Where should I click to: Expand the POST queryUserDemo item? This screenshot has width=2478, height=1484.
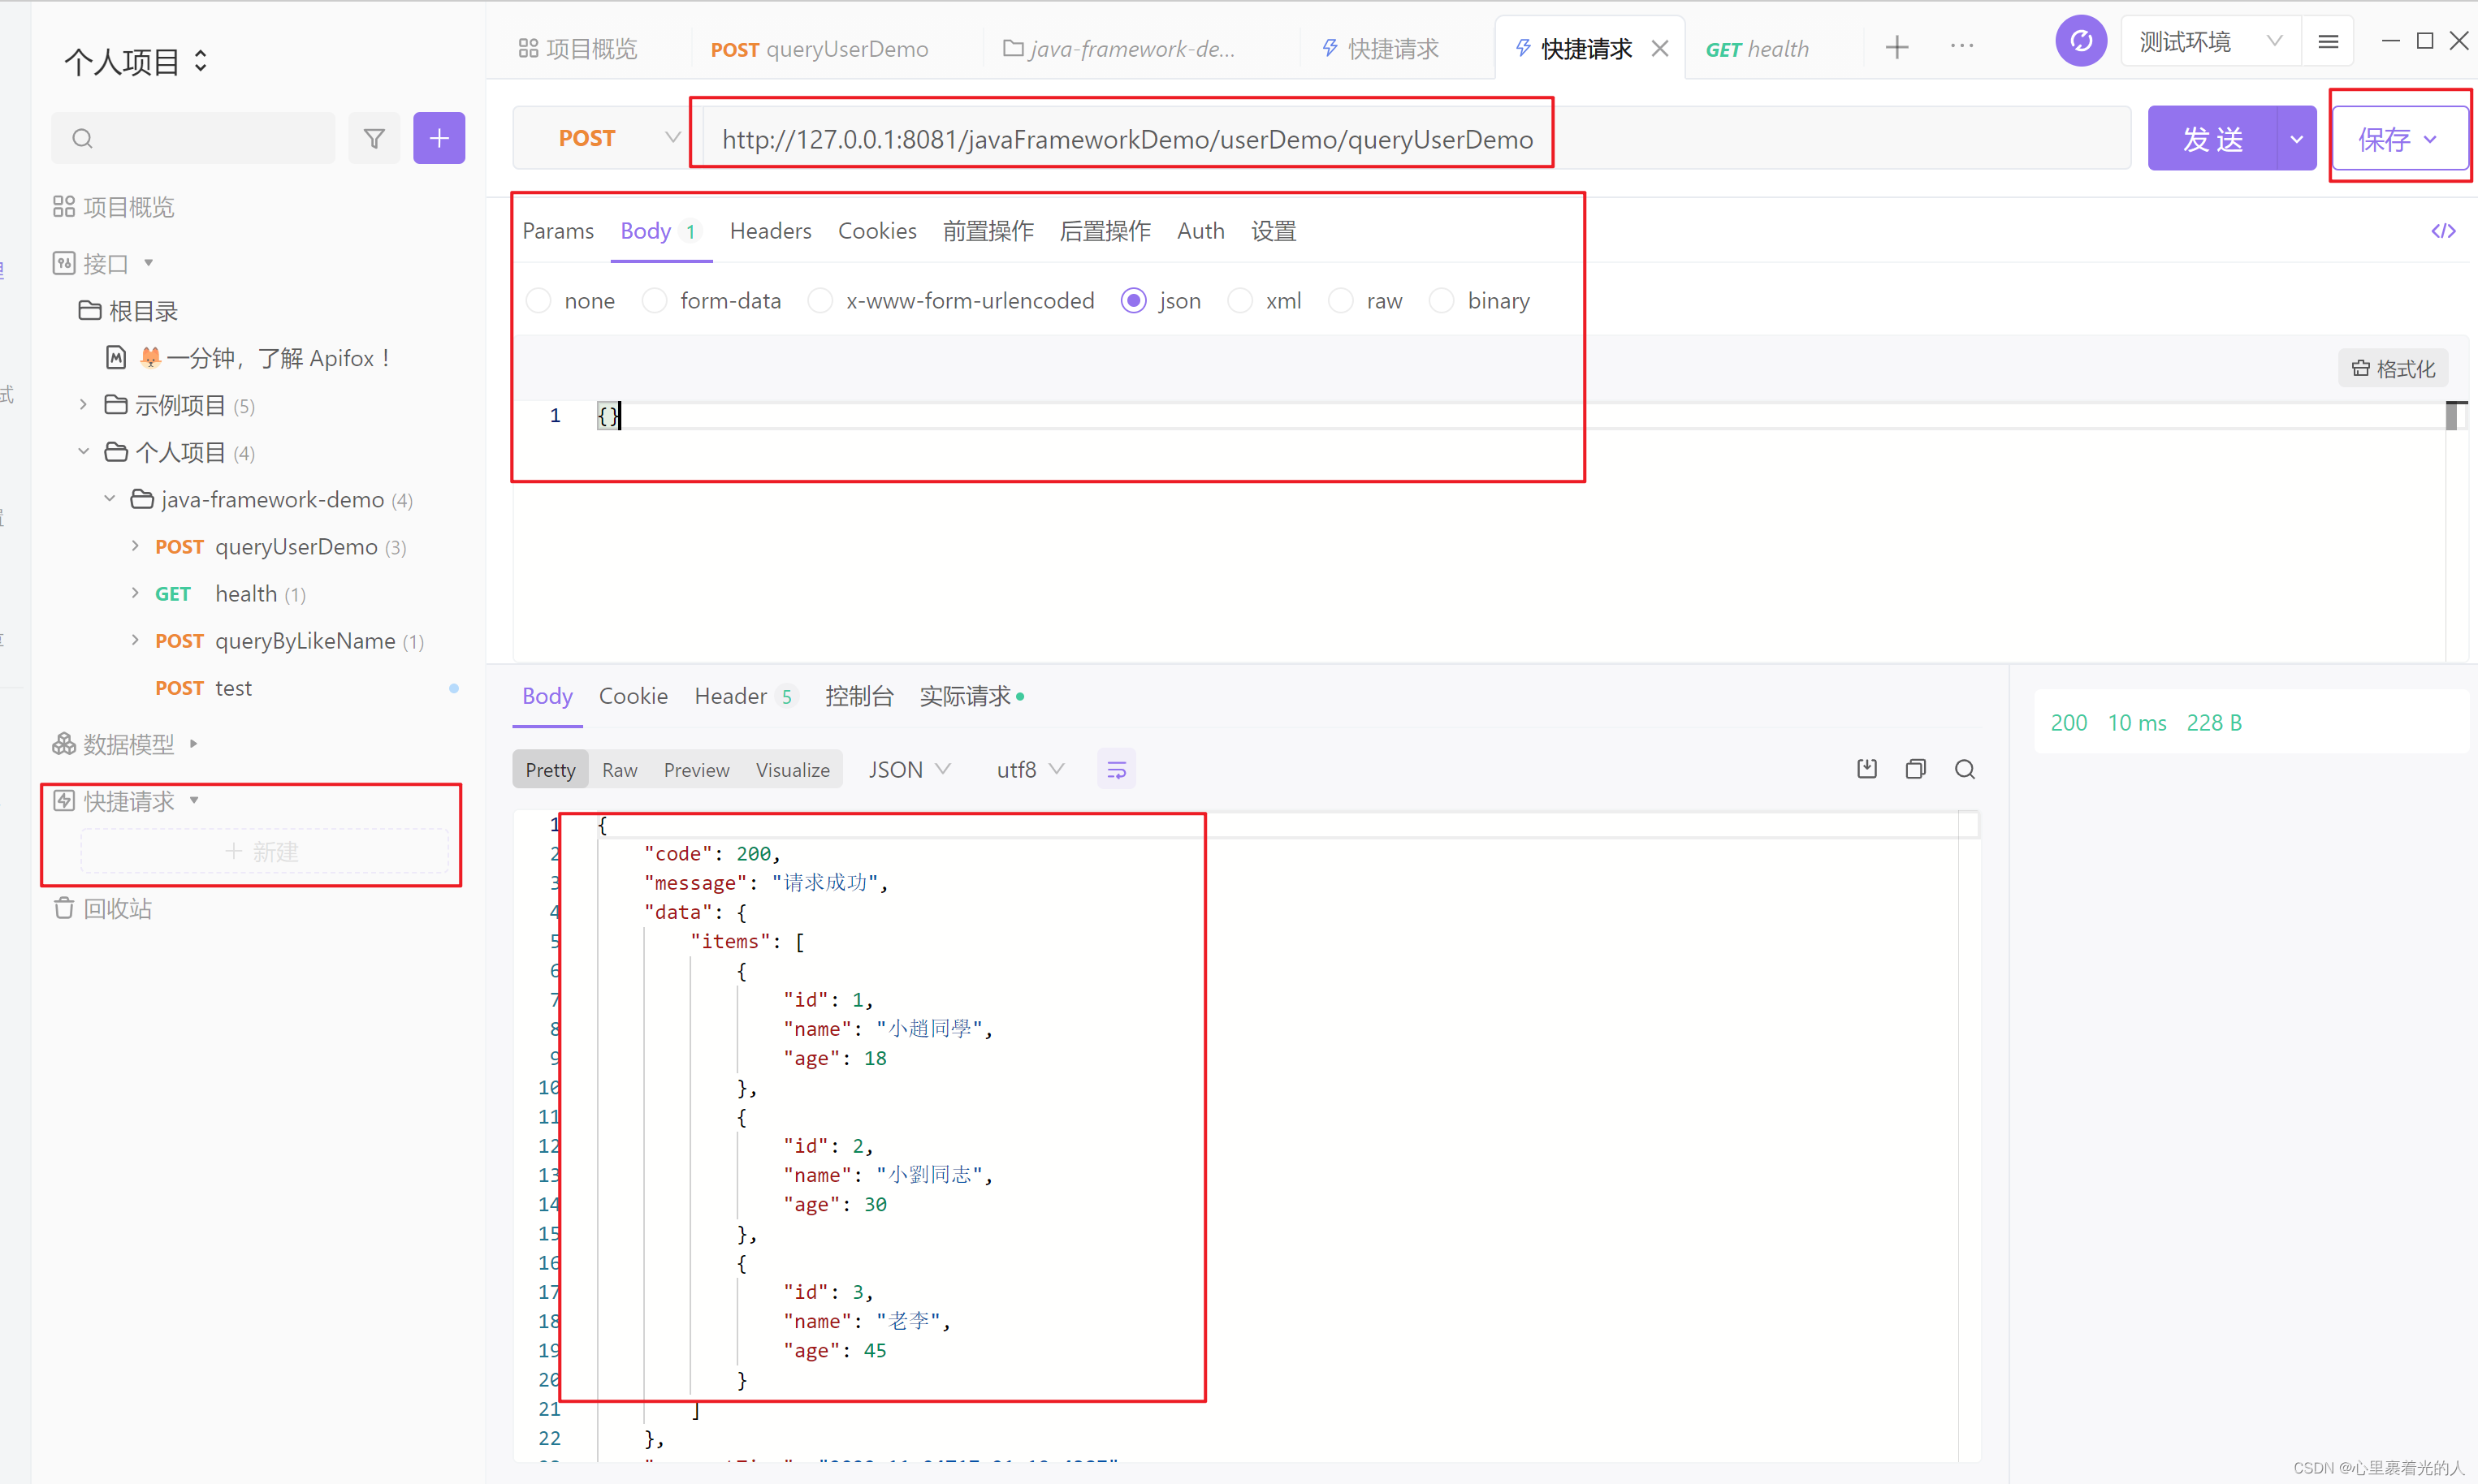(x=135, y=546)
